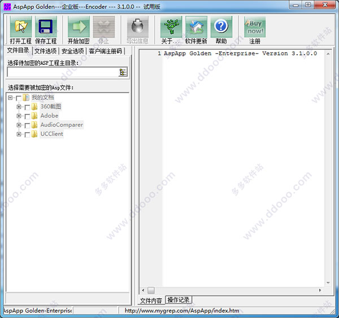Click status text 'AspApp Golden-Enterprise'
Viewport: 339px width, 318px height.
(38, 311)
